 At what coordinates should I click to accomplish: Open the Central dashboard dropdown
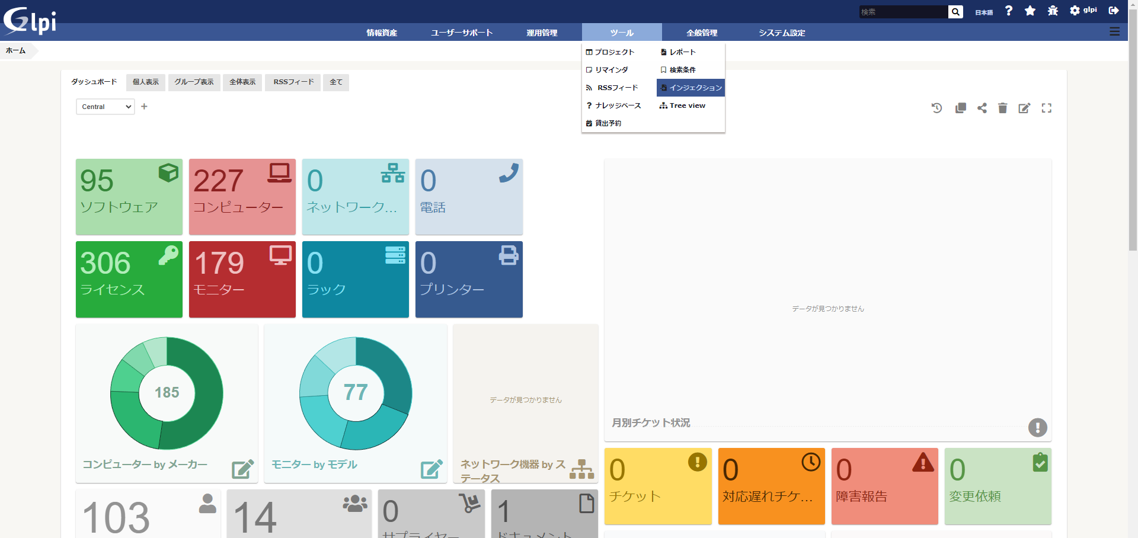(106, 107)
